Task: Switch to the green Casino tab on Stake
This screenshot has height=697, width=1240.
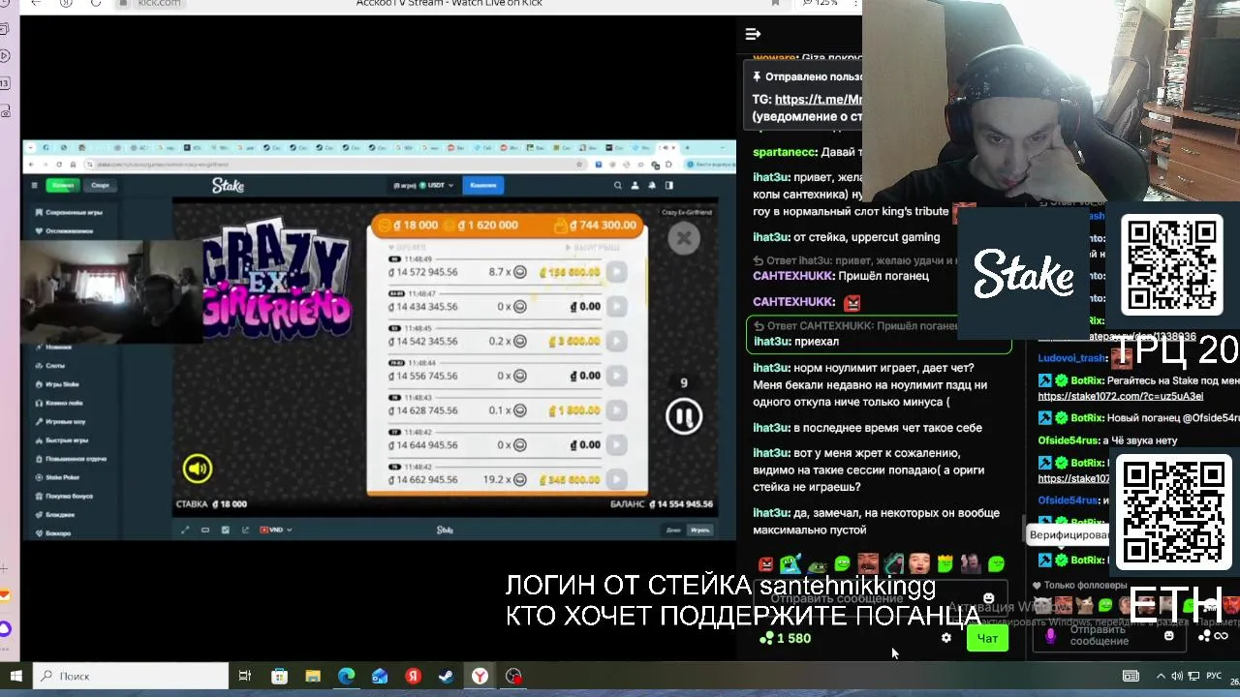Action: coord(64,185)
